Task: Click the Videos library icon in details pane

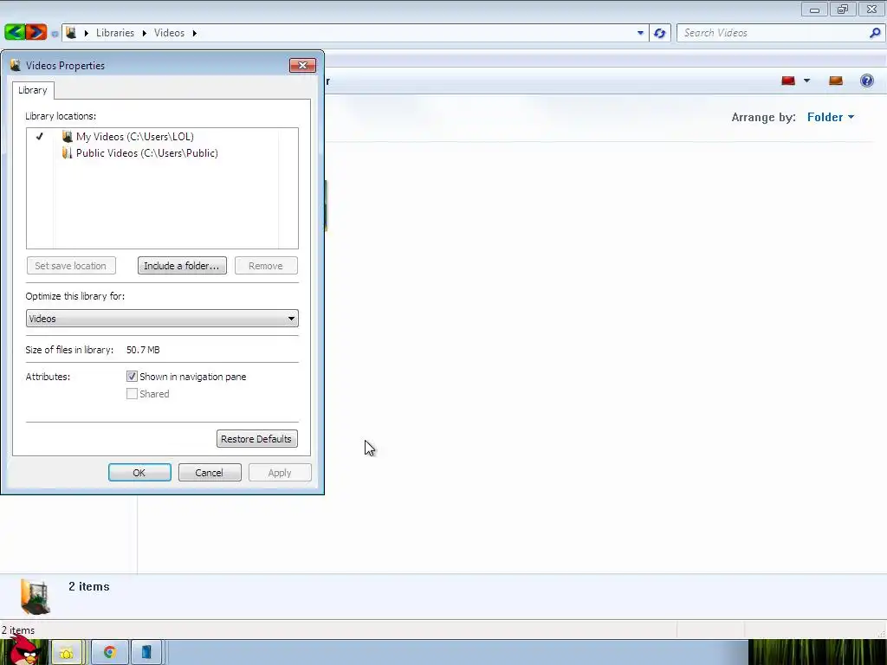Action: (35, 597)
